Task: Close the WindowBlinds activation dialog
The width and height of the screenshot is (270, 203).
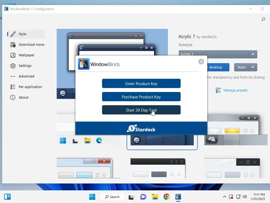Action: click(201, 62)
